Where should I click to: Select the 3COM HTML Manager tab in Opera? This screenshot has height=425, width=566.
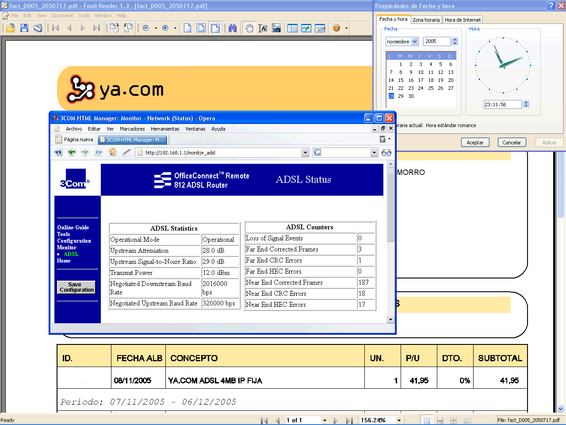pyautogui.click(x=133, y=139)
